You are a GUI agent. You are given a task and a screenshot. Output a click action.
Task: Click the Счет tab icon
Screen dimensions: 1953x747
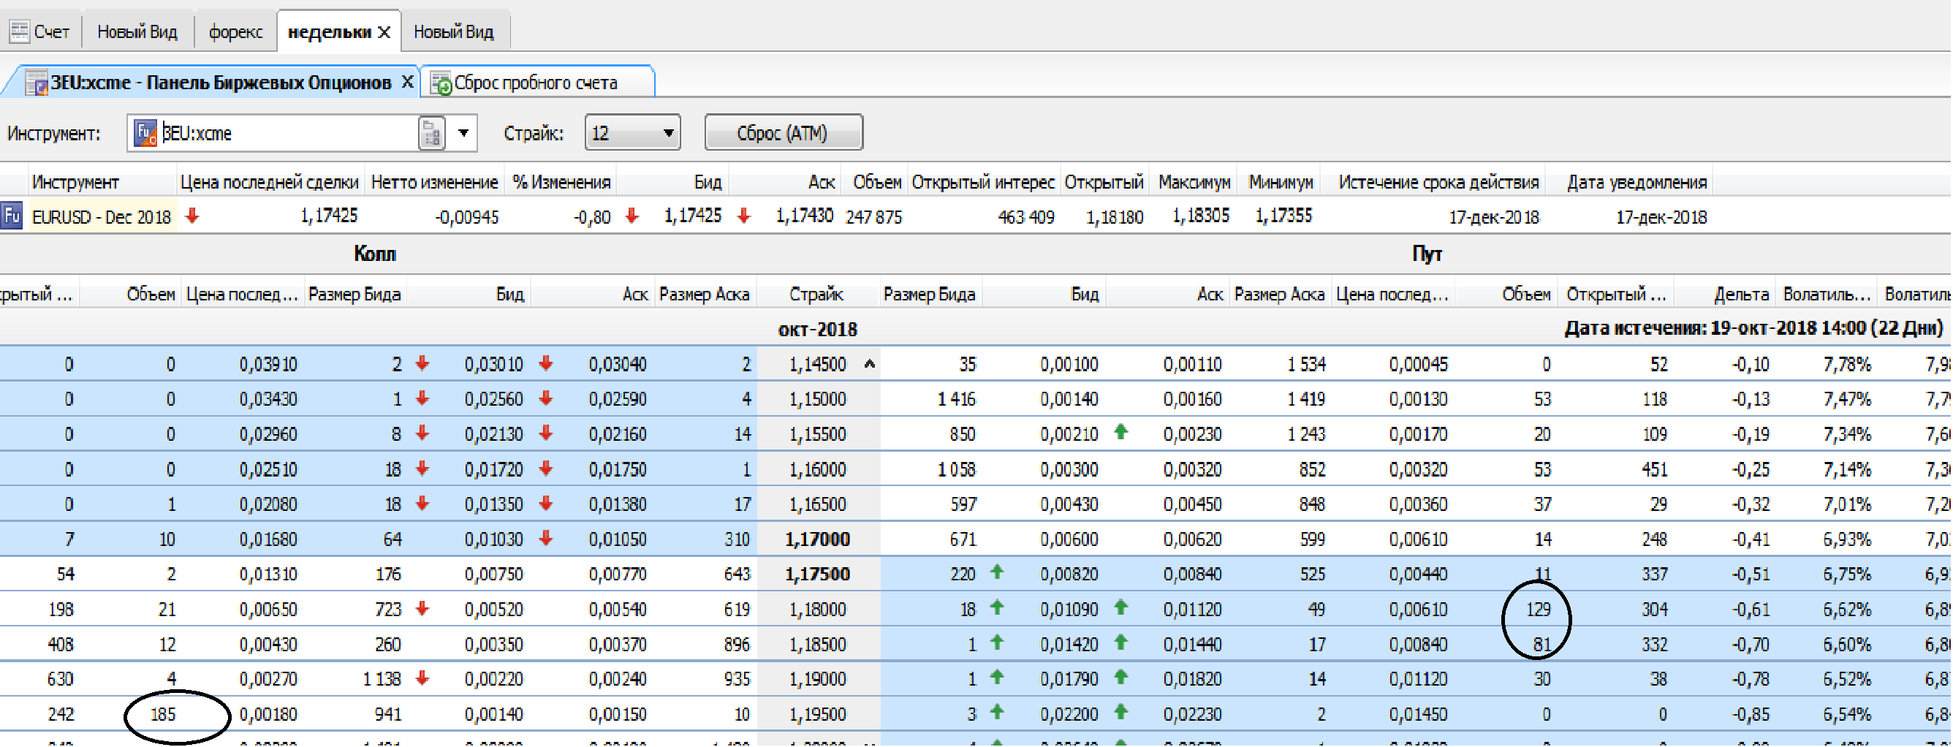(x=19, y=31)
